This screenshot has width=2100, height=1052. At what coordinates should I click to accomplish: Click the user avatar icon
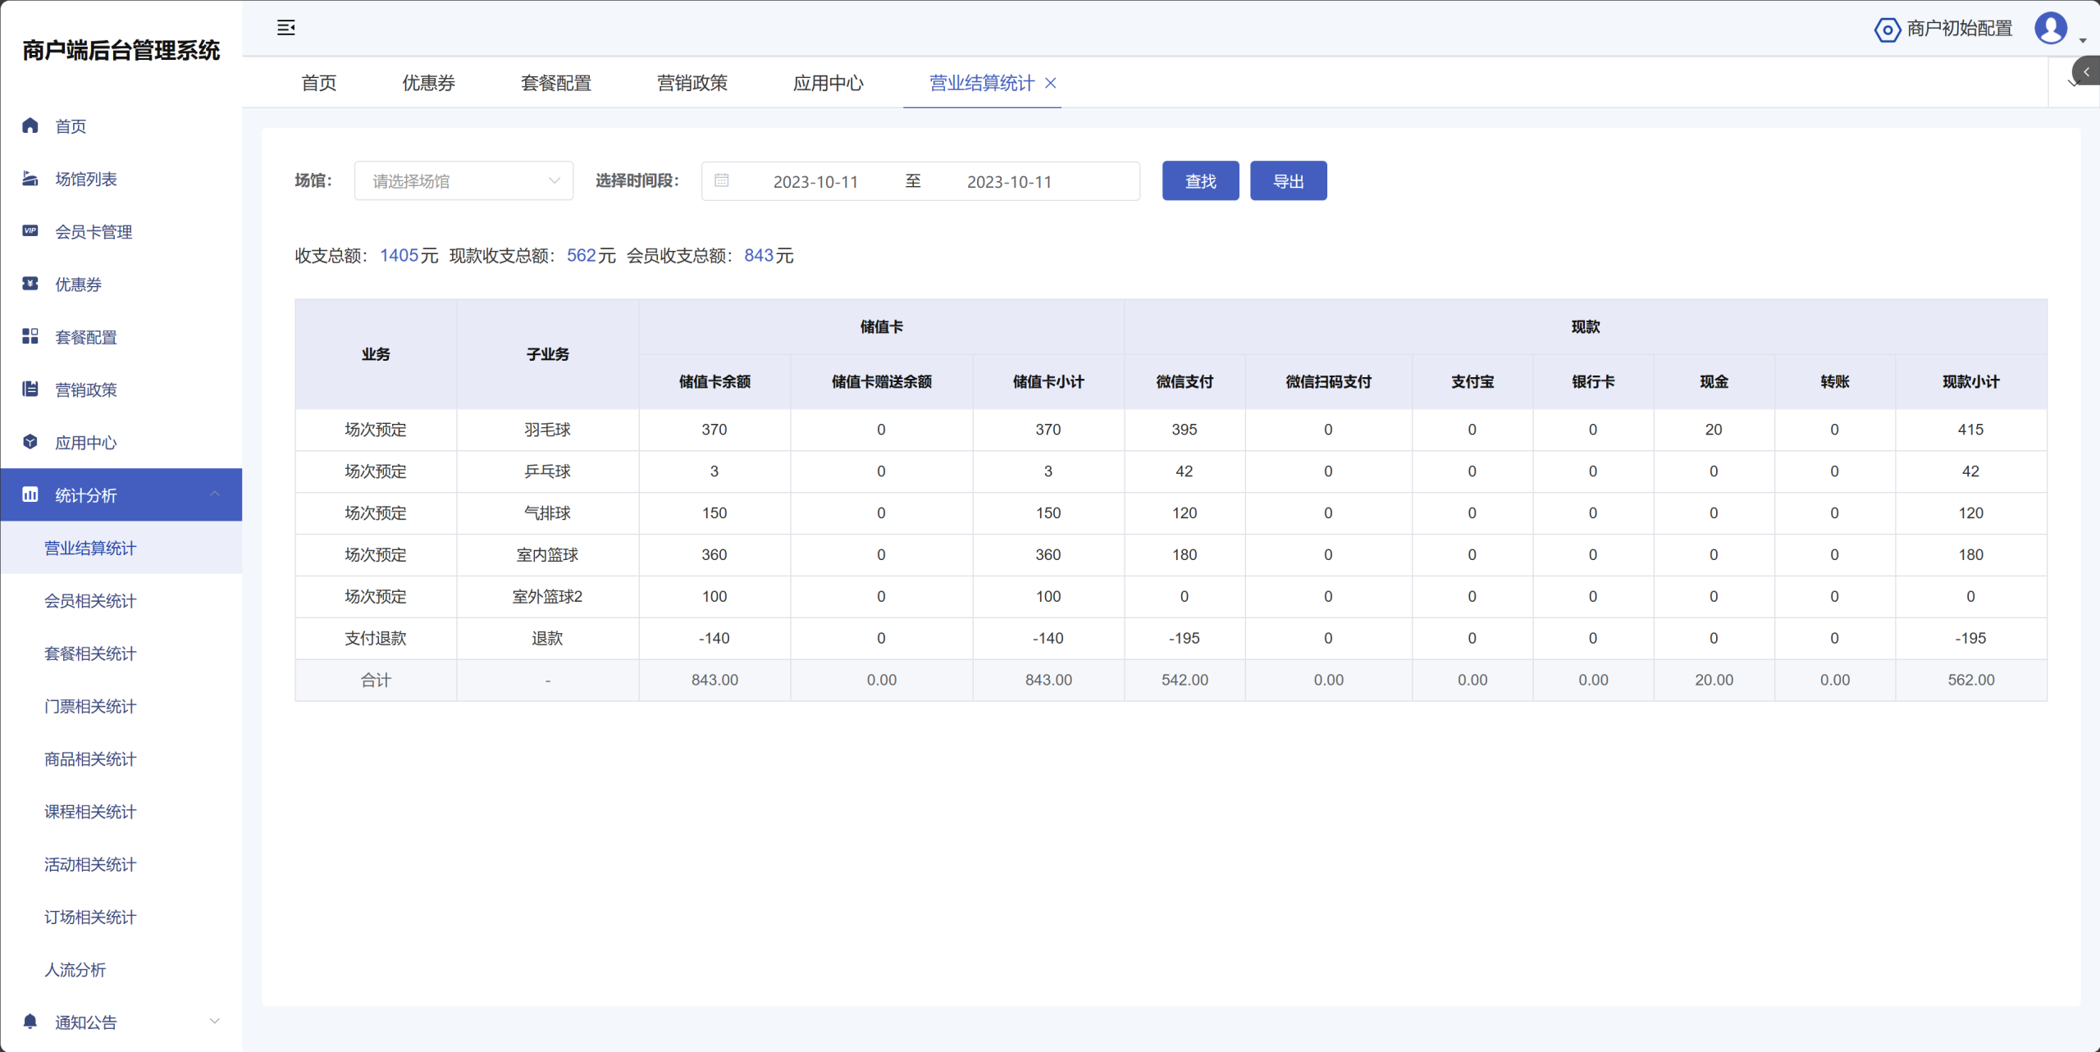click(x=2051, y=29)
